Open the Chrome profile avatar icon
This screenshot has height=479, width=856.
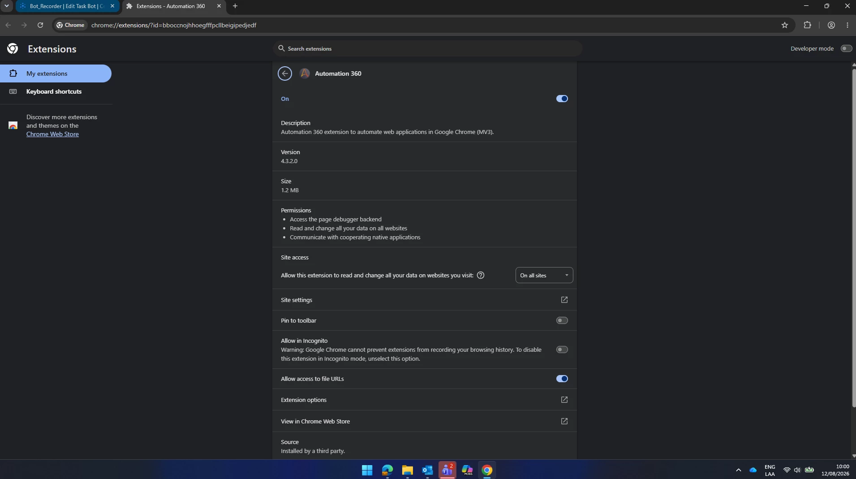[831, 25]
